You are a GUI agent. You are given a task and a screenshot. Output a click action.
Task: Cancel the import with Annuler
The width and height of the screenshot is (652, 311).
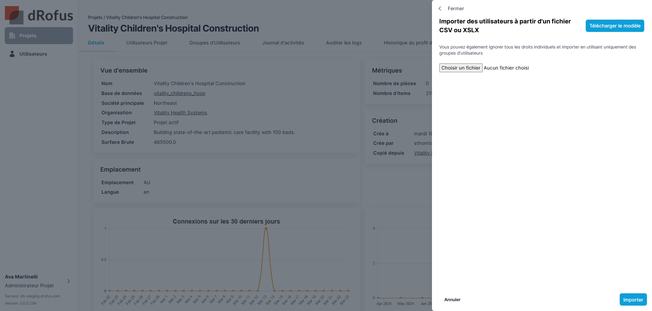[x=452, y=299]
